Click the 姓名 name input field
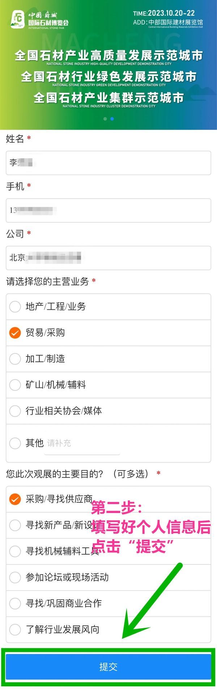 tap(109, 163)
